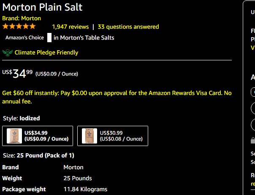
Task: Click the salt bag thumbnail in US$30.99 option
Action: pyautogui.click(x=90, y=135)
